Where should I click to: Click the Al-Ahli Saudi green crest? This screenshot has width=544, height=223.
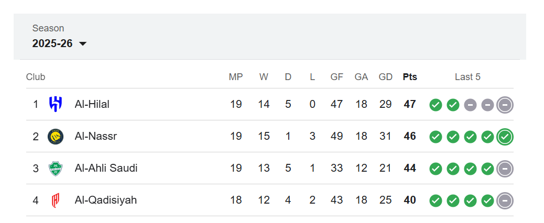click(x=55, y=169)
